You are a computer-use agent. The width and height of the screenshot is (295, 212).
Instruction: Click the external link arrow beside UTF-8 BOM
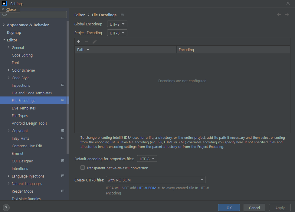tap(159, 188)
